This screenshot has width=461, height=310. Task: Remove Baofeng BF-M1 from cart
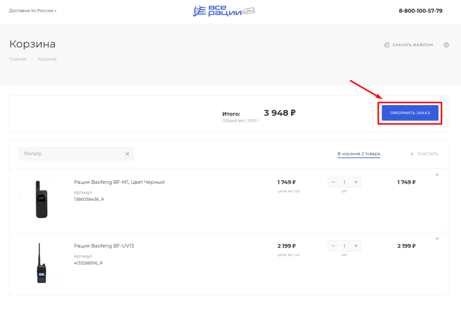coord(437,175)
